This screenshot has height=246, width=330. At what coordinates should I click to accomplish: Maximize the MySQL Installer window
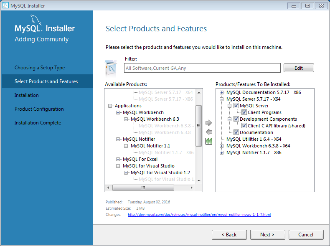pos(307,6)
